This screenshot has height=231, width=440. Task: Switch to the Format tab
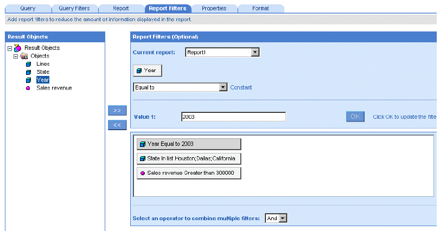click(x=260, y=9)
